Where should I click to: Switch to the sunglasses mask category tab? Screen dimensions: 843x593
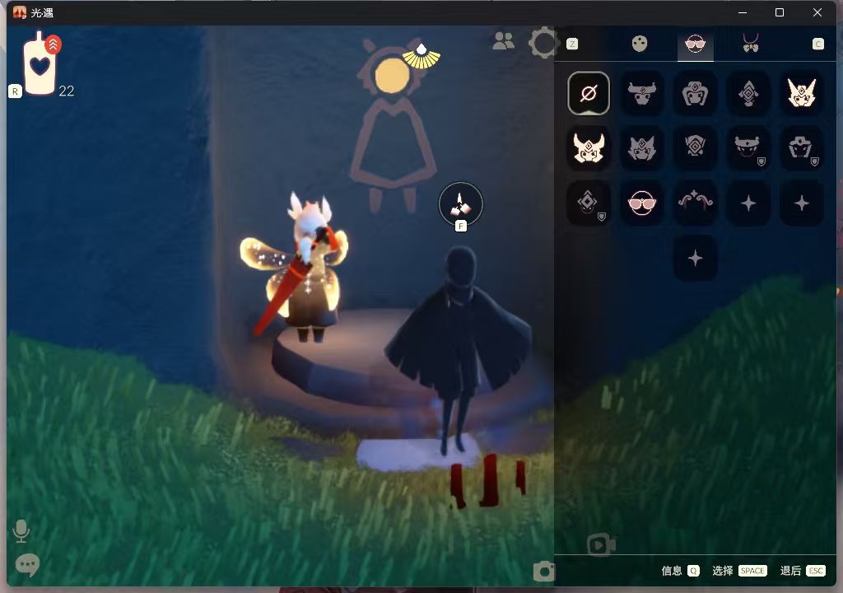pos(695,44)
